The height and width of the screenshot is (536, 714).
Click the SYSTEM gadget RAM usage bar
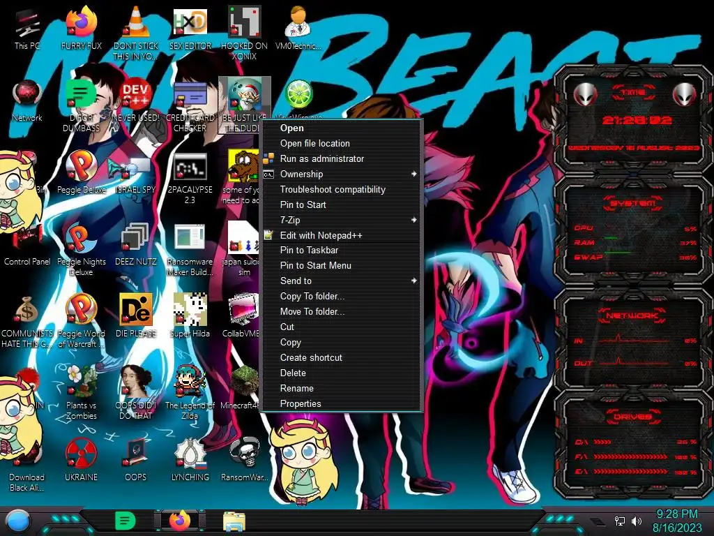pyautogui.click(x=611, y=238)
